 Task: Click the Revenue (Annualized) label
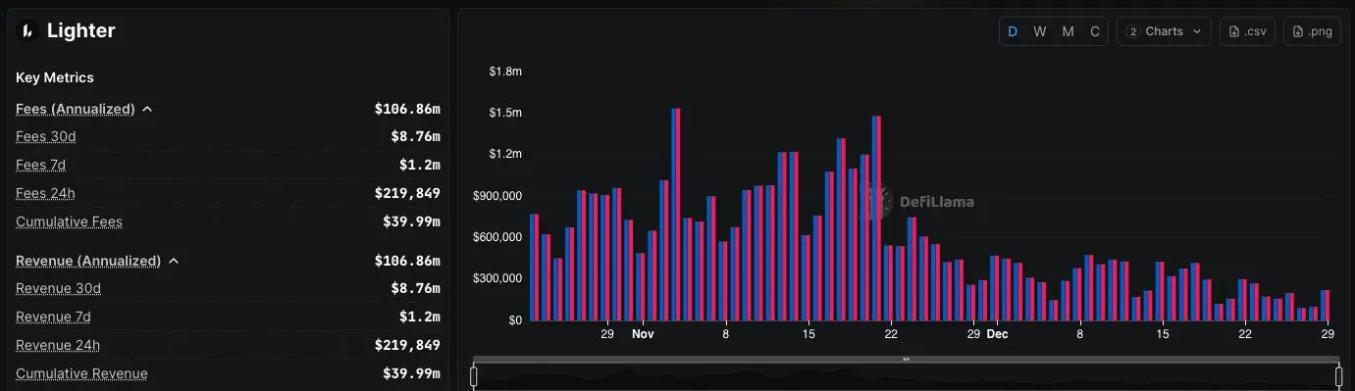(x=88, y=261)
